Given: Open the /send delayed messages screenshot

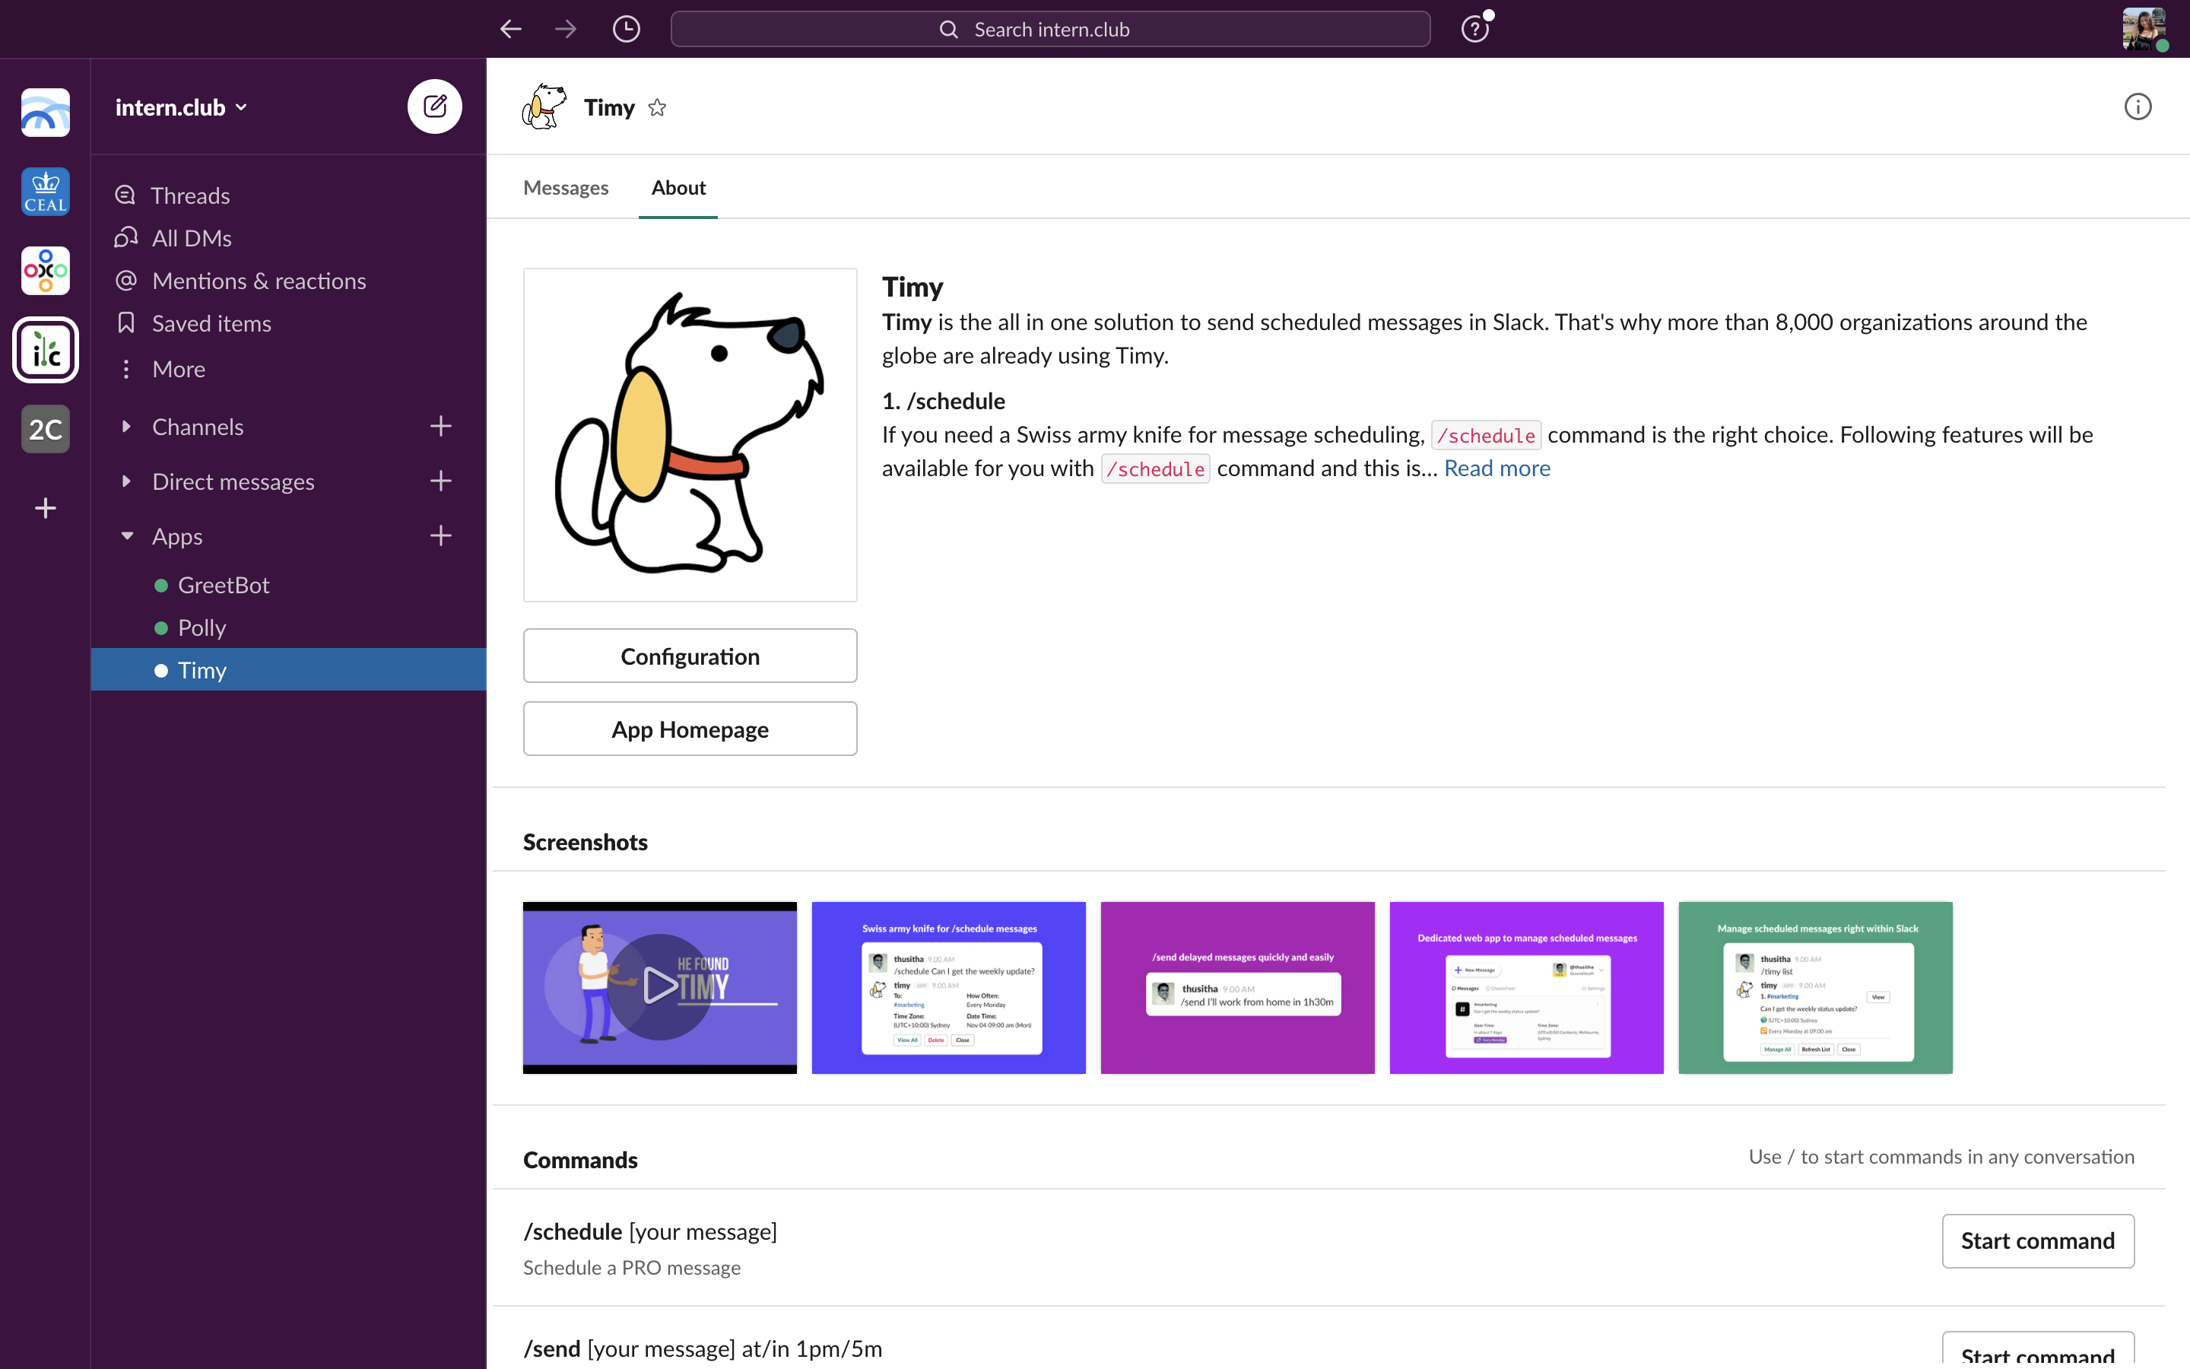Looking at the screenshot, I should coord(1237,987).
